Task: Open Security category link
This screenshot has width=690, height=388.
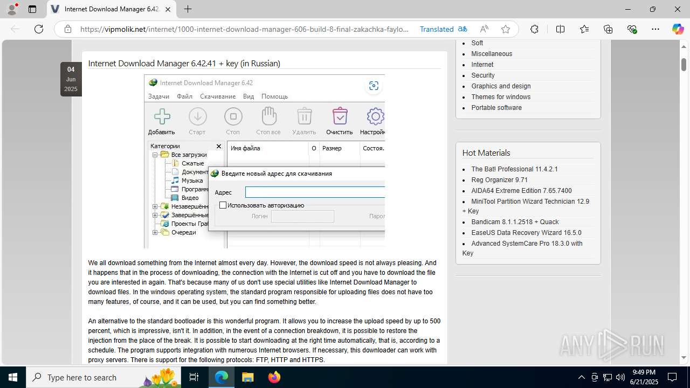Action: (x=483, y=75)
